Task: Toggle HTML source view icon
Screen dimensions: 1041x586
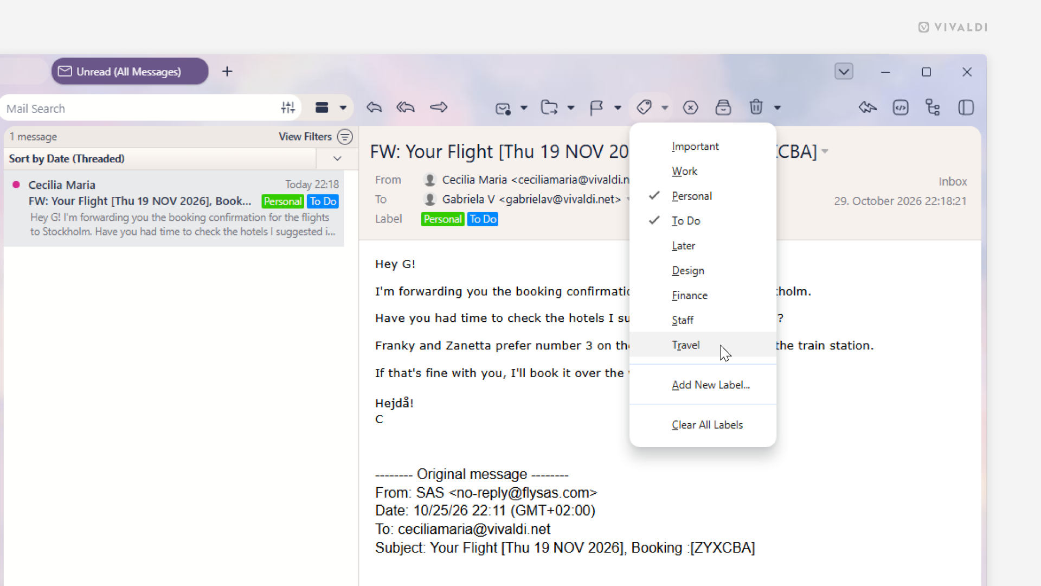Action: tap(901, 107)
